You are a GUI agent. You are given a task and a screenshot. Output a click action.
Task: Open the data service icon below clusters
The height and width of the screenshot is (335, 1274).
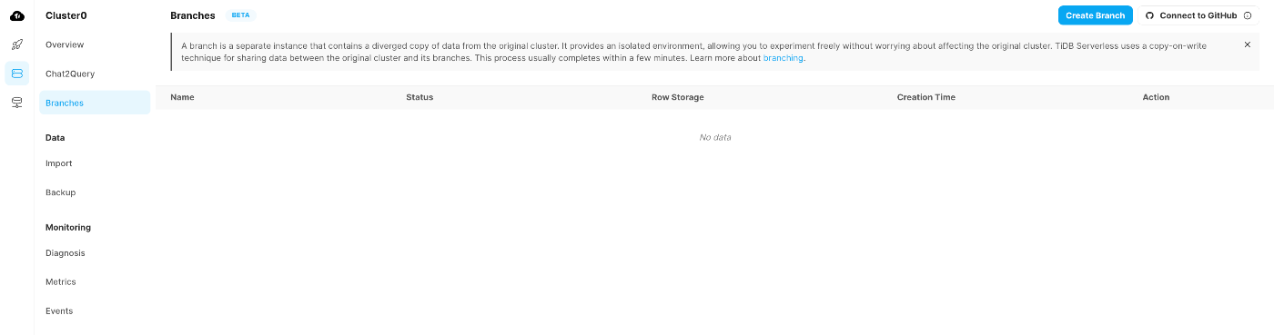coord(16,103)
